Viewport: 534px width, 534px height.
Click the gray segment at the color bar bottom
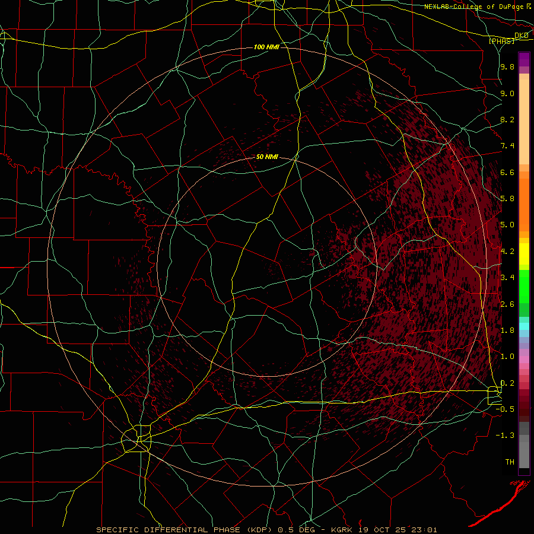pyautogui.click(x=524, y=454)
